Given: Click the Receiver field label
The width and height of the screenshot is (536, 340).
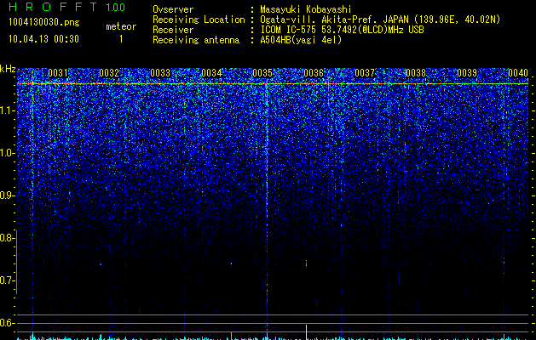Looking at the screenshot, I should click(173, 30).
